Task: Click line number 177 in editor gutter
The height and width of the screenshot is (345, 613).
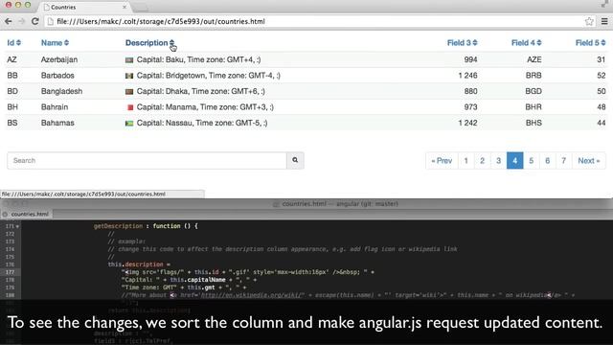Action: click(x=10, y=272)
